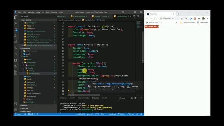Open the Accounts icon in activity bar
The height and width of the screenshot is (126, 224).
tap(16, 104)
